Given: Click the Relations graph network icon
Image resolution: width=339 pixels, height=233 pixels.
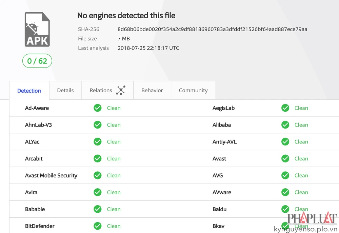Looking at the screenshot, I should (x=121, y=90).
